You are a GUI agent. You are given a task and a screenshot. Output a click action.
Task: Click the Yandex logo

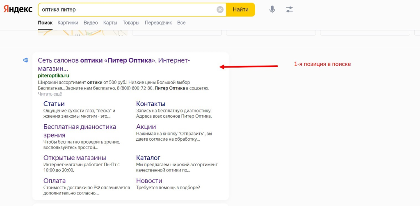pyautogui.click(x=18, y=10)
